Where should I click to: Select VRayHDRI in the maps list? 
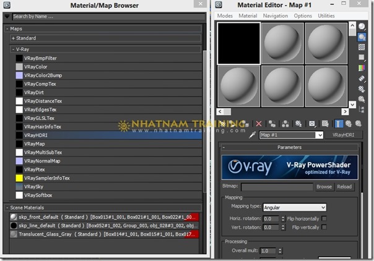(x=109, y=135)
